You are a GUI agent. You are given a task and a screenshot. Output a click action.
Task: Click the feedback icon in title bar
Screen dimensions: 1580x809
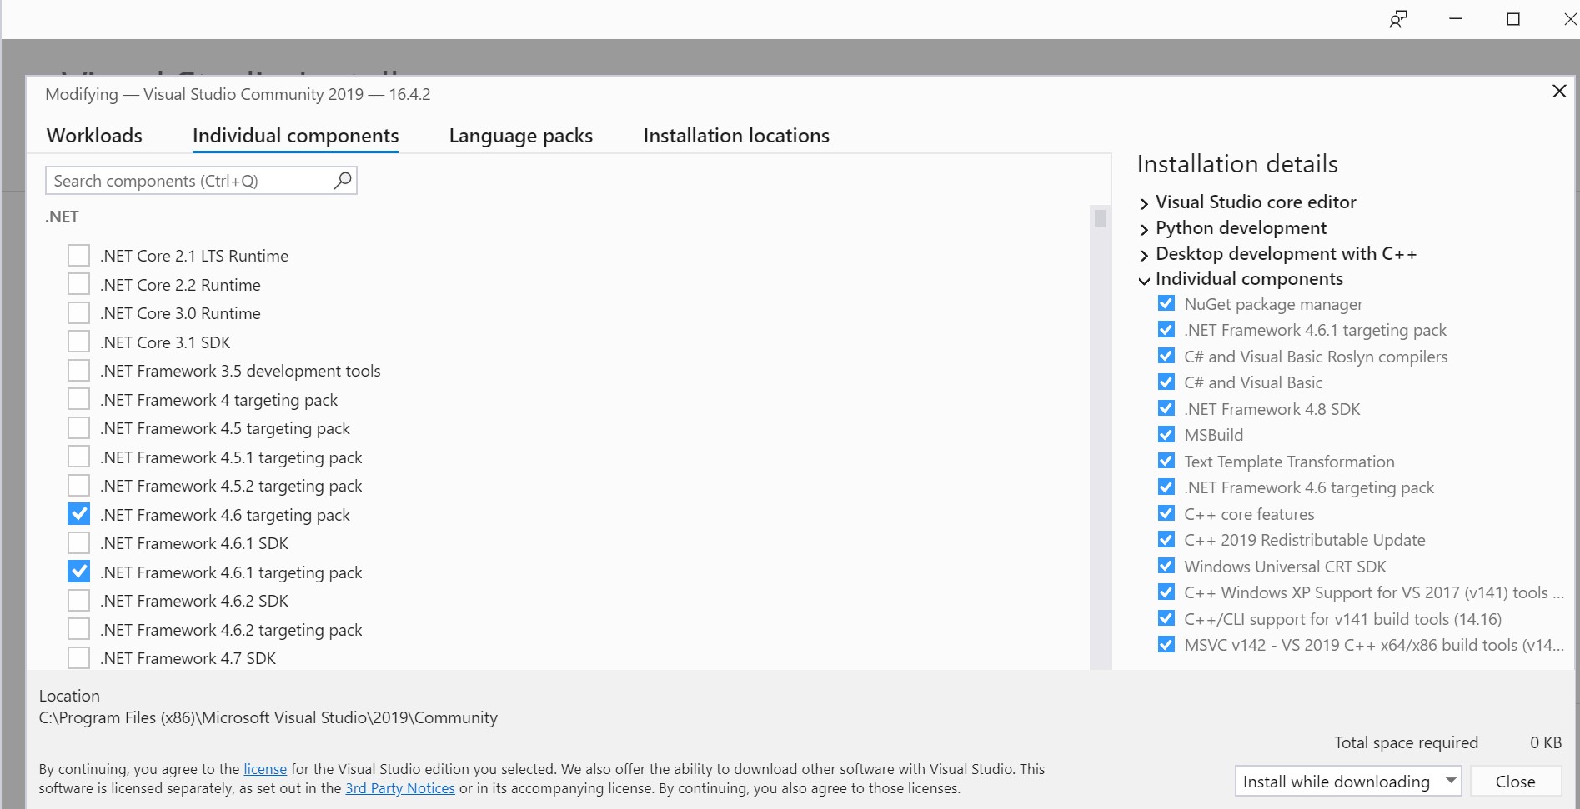click(1398, 19)
